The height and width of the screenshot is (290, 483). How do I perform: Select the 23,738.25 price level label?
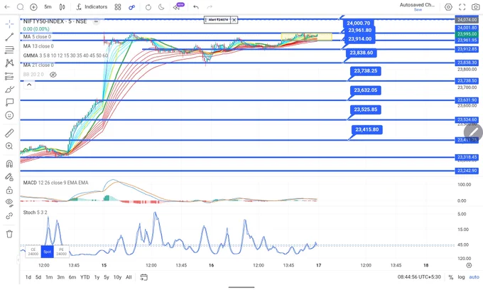coord(366,71)
